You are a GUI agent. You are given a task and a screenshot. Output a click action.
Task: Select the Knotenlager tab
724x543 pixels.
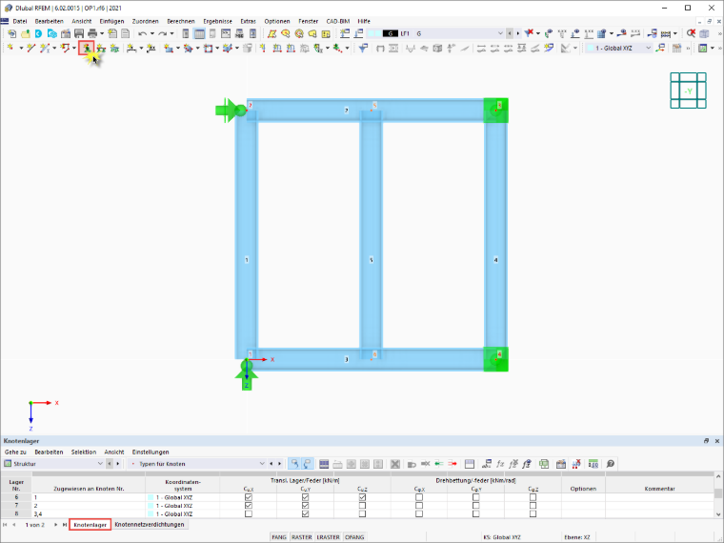click(x=90, y=525)
